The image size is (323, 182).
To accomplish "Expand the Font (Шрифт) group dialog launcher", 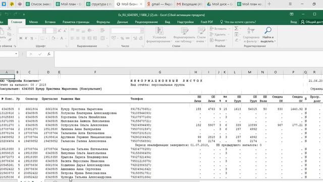I will [66, 46].
